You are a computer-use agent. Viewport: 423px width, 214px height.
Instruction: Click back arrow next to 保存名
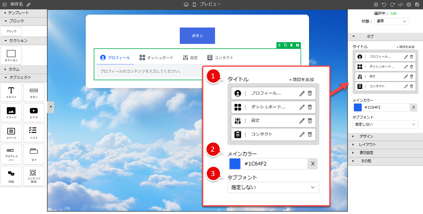pos(5,4)
